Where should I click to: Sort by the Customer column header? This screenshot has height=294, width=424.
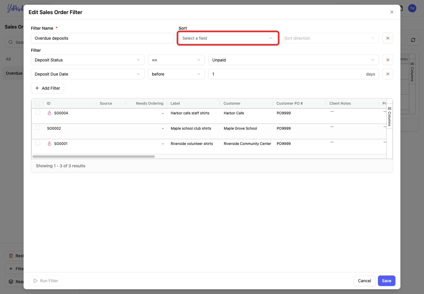(232, 103)
